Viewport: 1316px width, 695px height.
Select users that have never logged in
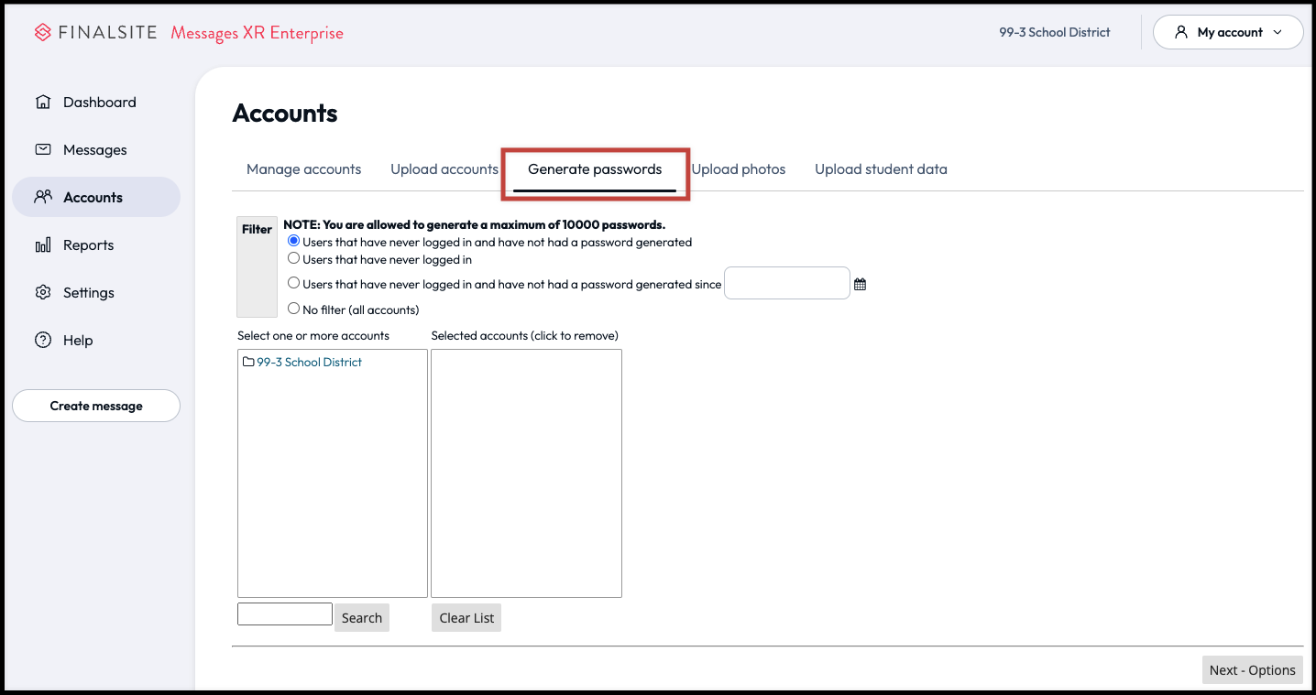pos(293,257)
